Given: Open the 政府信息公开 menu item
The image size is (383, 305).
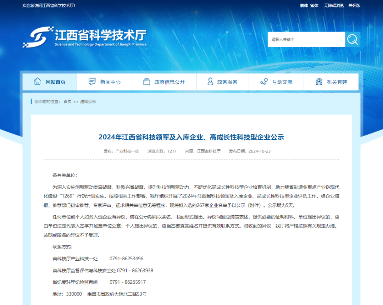Looking at the screenshot, I should pyautogui.click(x=164, y=82).
